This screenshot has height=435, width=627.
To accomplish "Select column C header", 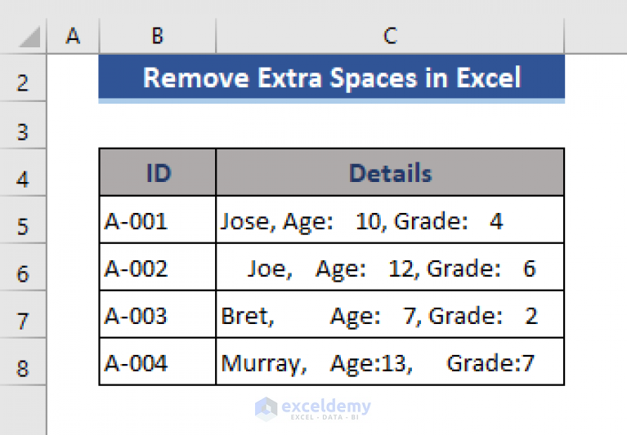I will [x=390, y=36].
